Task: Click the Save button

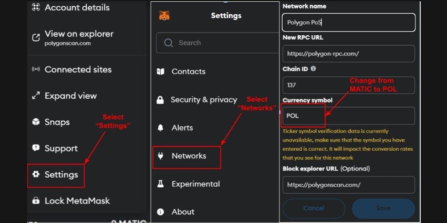Action: 384,208
